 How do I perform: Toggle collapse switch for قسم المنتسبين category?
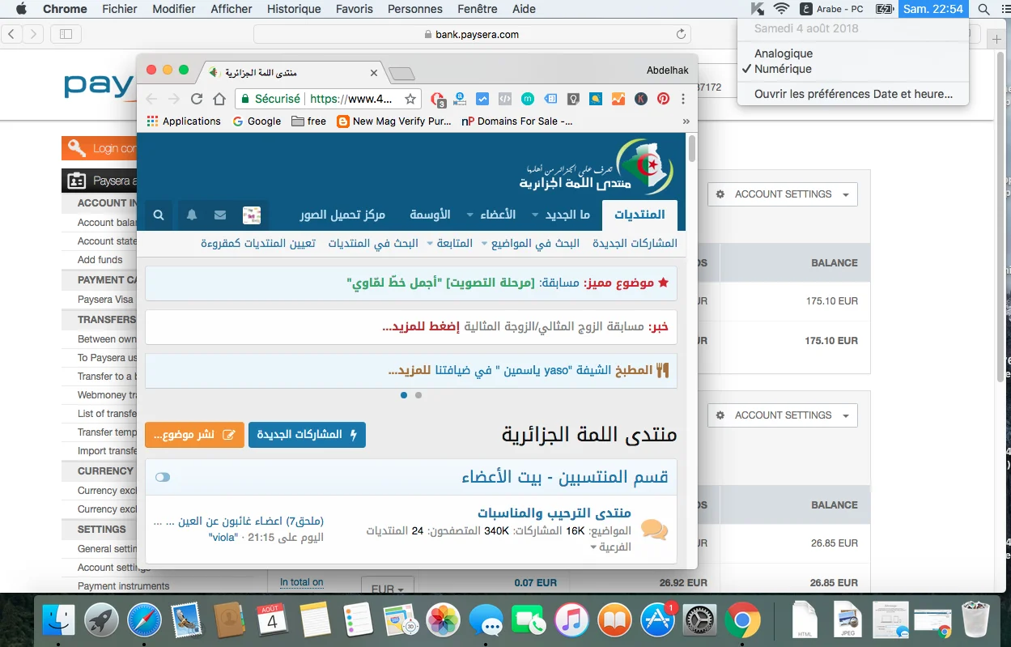[163, 477]
